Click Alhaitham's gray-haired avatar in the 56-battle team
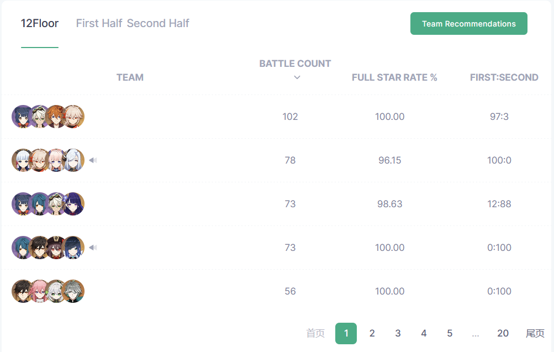Screen dimensions: 554x352 click(x=73, y=291)
